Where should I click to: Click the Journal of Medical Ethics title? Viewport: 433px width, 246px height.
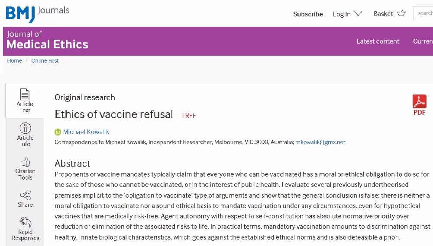tap(47, 41)
